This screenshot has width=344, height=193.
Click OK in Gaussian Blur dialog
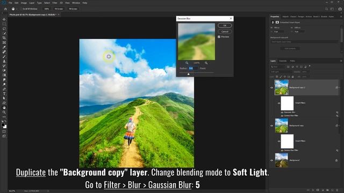pos(225,25)
